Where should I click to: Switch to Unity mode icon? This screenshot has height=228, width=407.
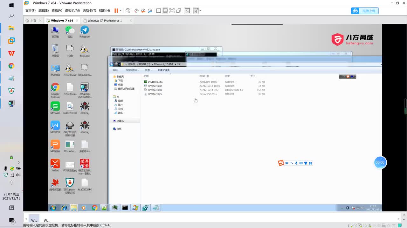tap(179, 10)
